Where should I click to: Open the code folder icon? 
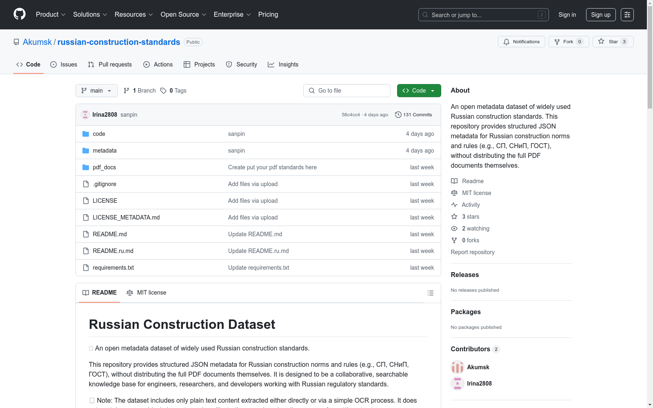pyautogui.click(x=86, y=134)
